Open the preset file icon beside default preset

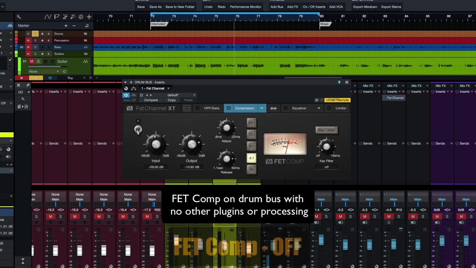click(x=141, y=95)
